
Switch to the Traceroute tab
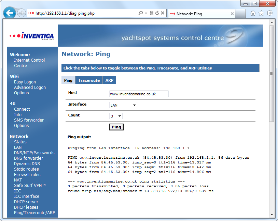pyautogui.click(x=89, y=80)
